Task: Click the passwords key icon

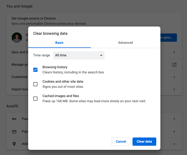Action: 14,119
